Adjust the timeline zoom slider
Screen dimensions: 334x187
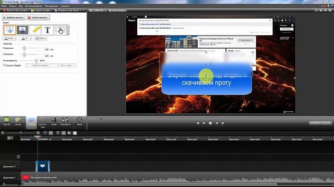point(20,133)
